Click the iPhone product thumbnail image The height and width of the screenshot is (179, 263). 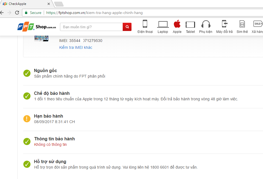41,38
